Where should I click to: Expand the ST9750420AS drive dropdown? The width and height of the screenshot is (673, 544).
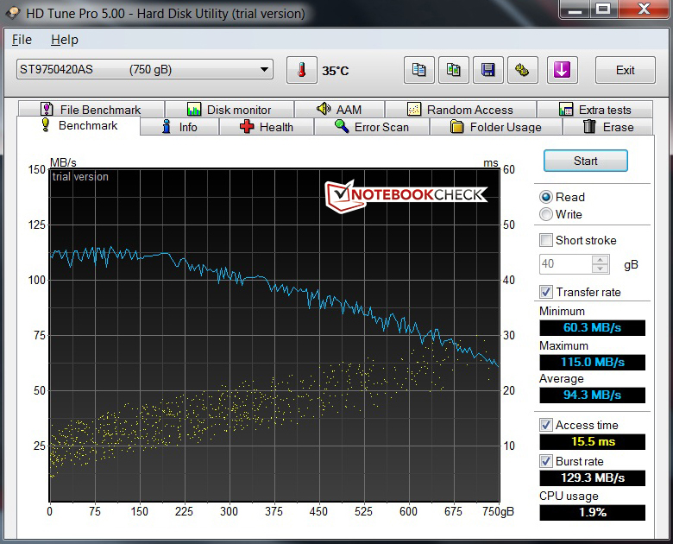pos(264,70)
